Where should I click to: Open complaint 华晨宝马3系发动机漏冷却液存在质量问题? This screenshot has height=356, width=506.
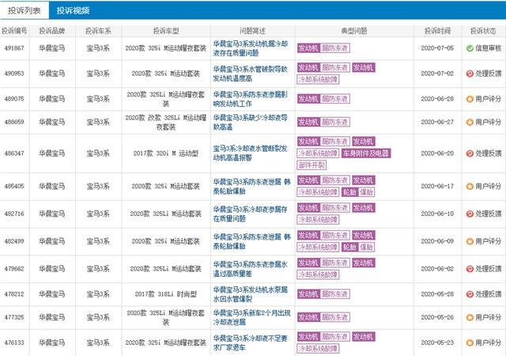(251, 48)
